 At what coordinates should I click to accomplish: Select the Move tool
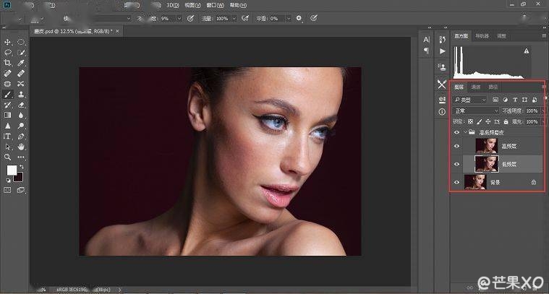point(7,42)
